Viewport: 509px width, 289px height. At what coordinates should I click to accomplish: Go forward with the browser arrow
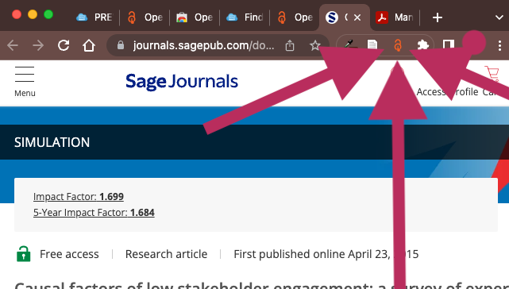(x=38, y=45)
